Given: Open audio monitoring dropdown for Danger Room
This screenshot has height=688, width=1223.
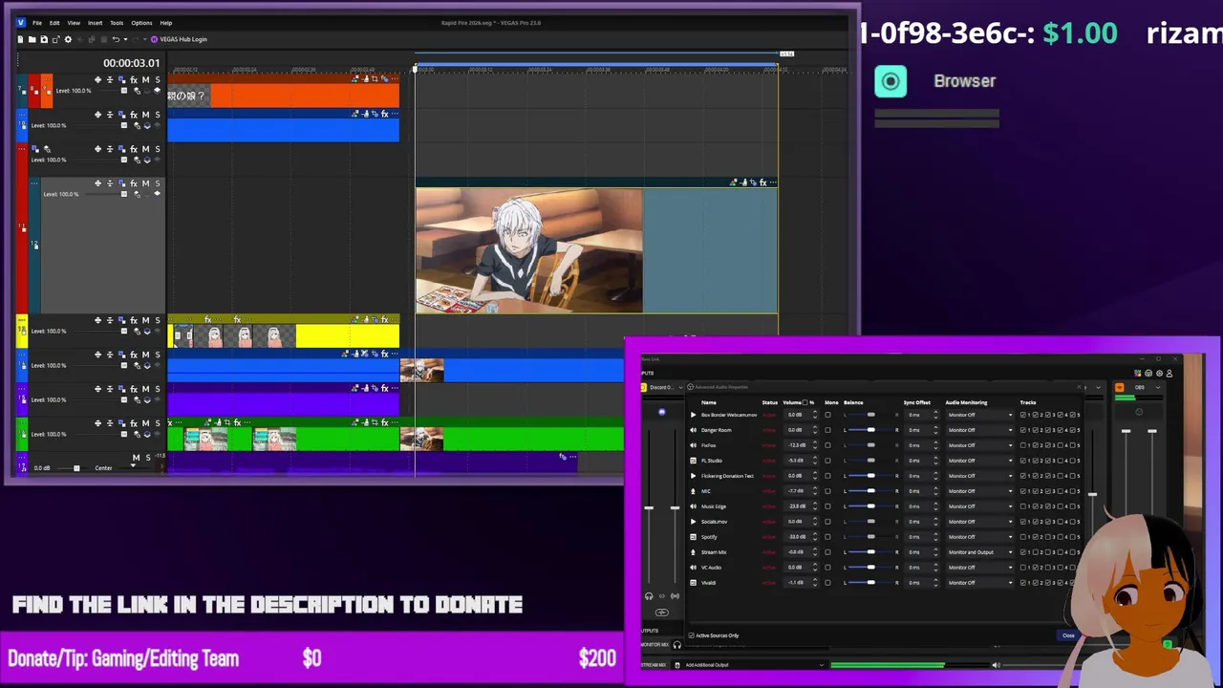Looking at the screenshot, I should (980, 430).
